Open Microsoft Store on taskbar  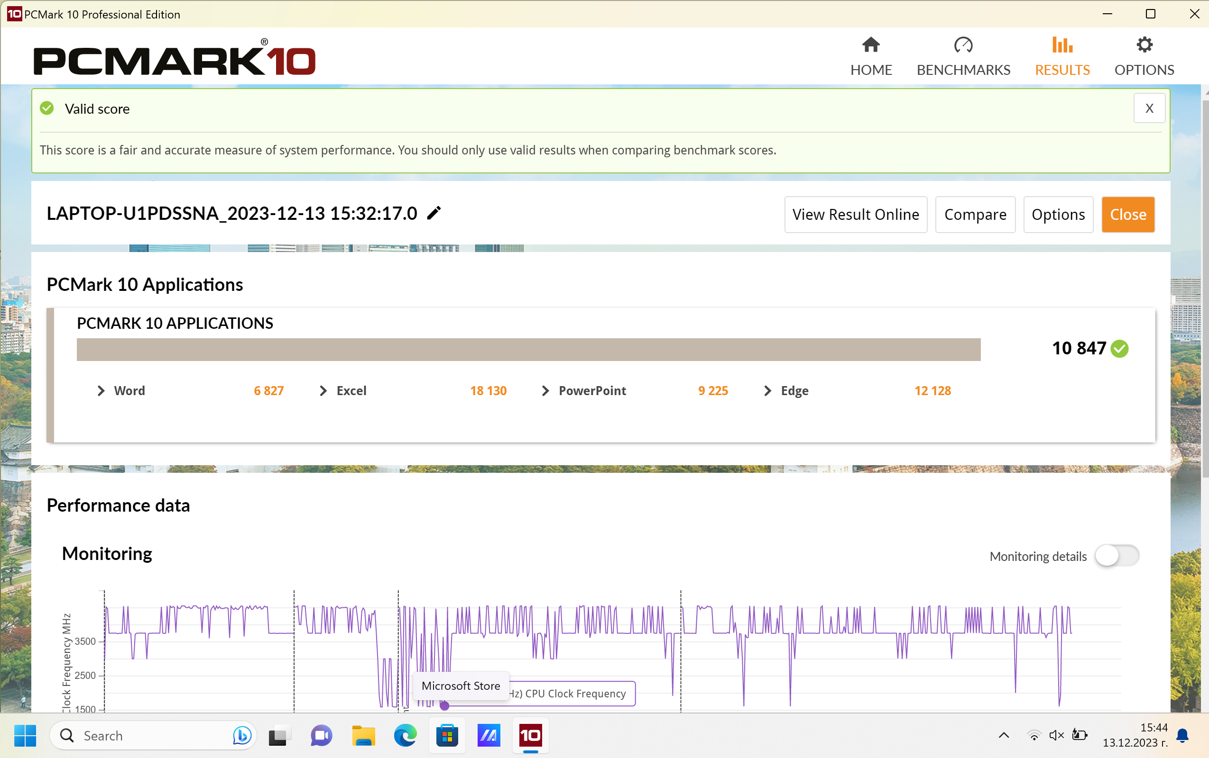tap(447, 735)
